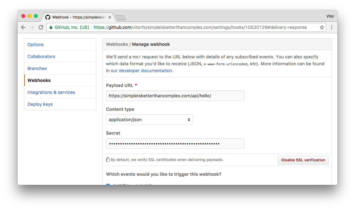Select the Webhook browser tab

pos(79,17)
